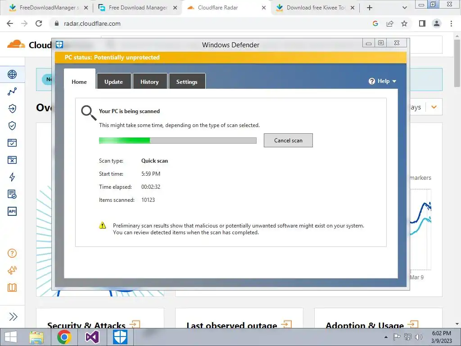The height and width of the screenshot is (346, 461).
Task: Click the Cancel scan button
Action: [288, 141]
